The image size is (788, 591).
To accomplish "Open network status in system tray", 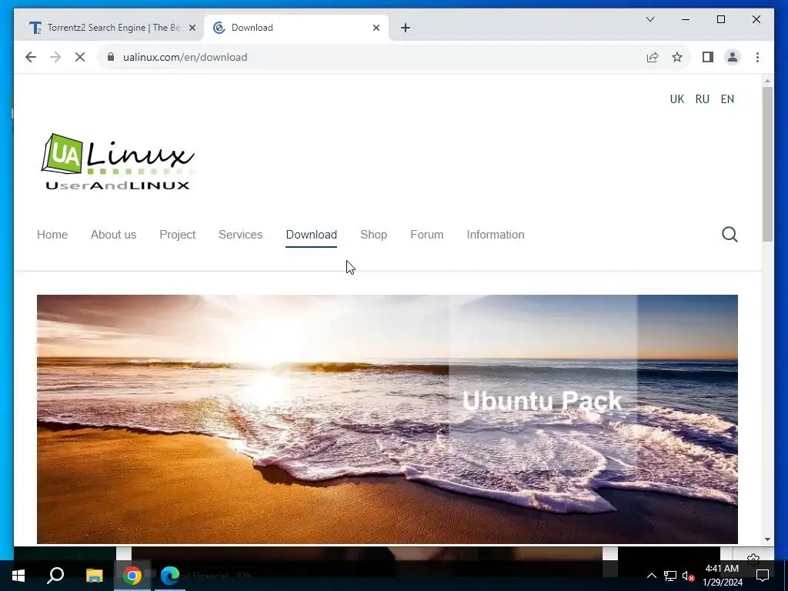I will [670, 576].
